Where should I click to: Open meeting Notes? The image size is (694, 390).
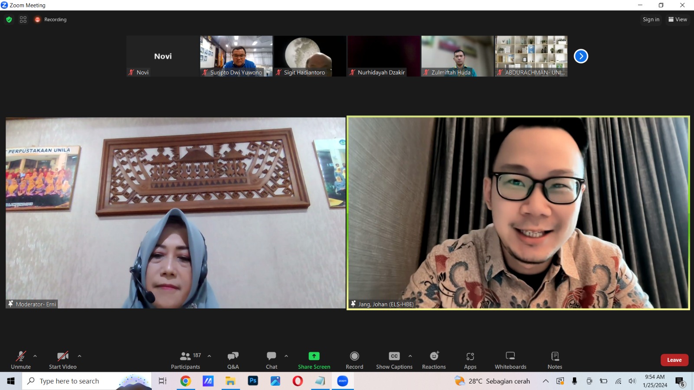click(555, 360)
